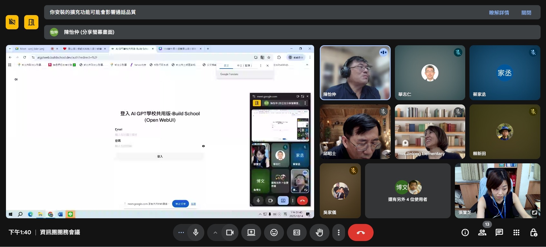Toggle closed captions
The image size is (546, 247).
[296, 232]
